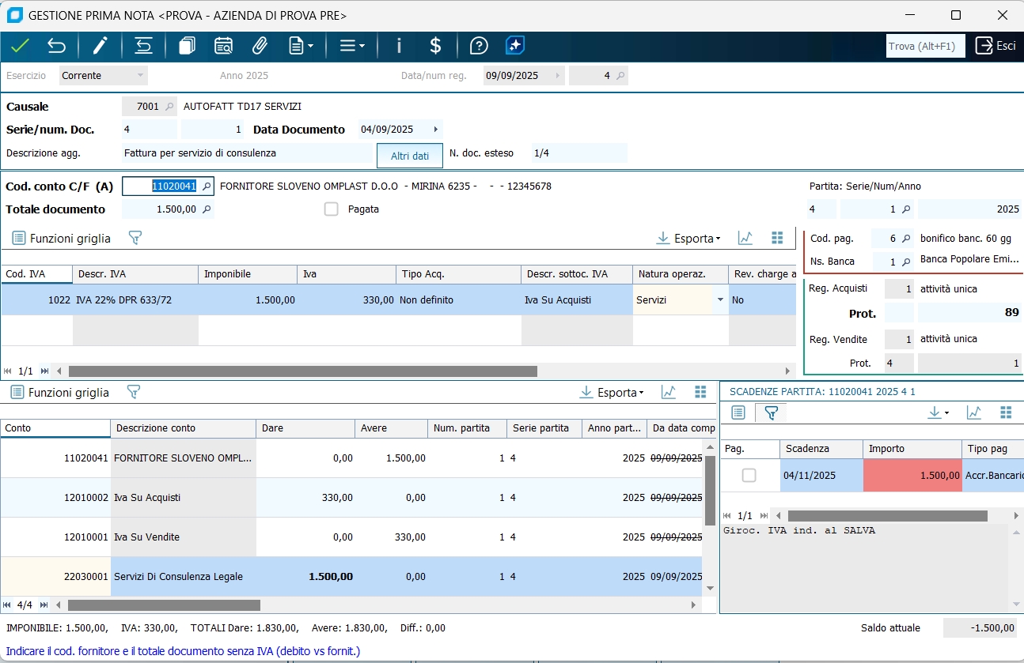
Task: Tick the Pagata checkbox
Action: (x=332, y=209)
